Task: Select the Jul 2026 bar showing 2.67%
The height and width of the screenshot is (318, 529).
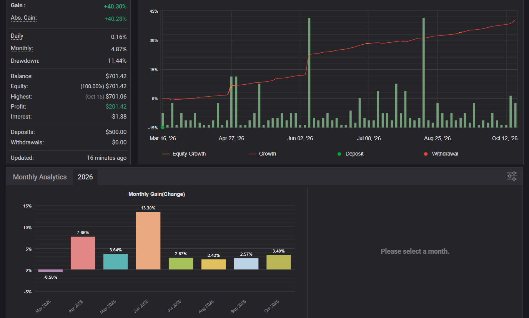Action: tap(181, 264)
